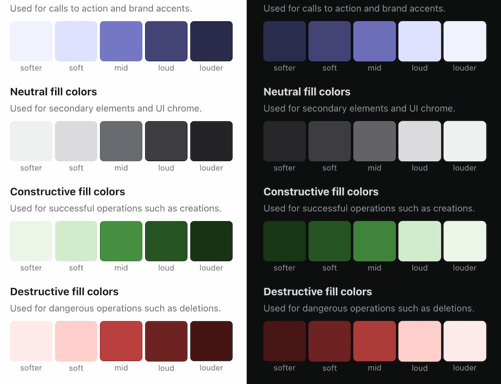Choose the dark-theme constructive 'loud' light green swatch
501x384 pixels.
[x=420, y=241]
